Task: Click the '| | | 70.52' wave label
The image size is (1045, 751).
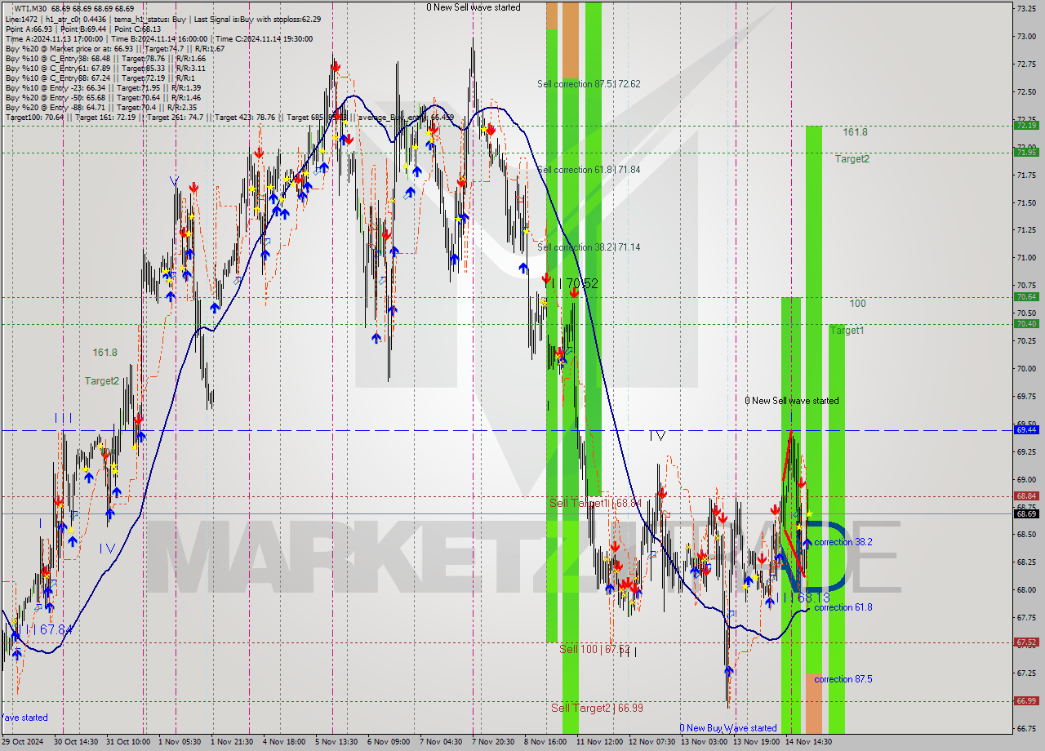Action: point(572,283)
